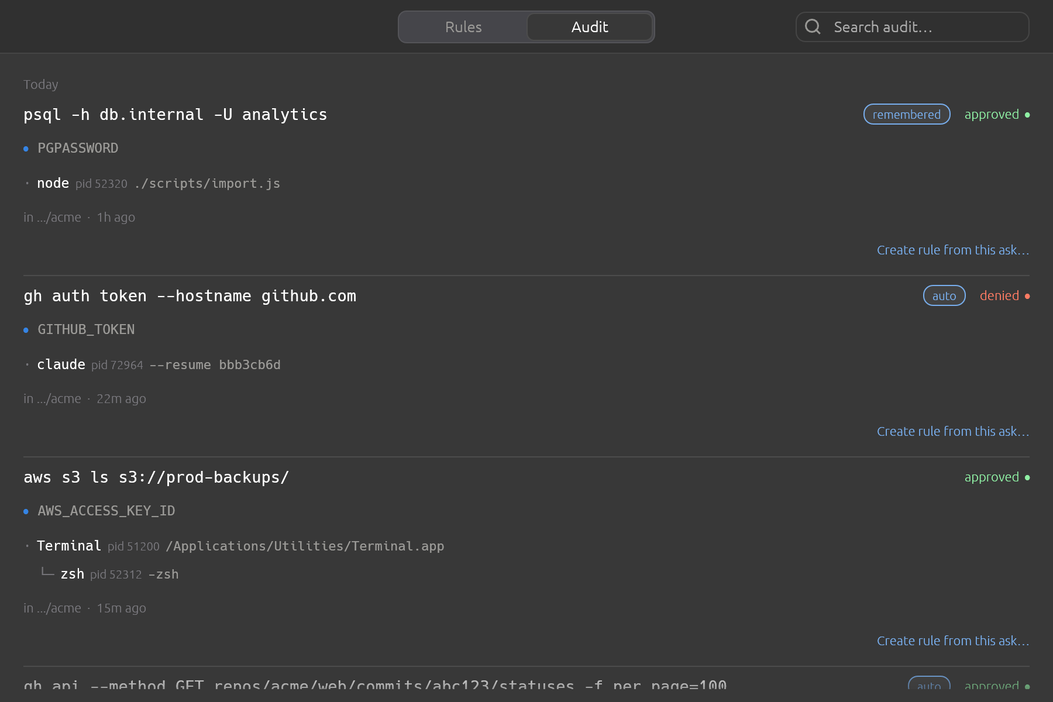Click the Today section header
Viewport: 1053px width, 702px height.
[41, 84]
